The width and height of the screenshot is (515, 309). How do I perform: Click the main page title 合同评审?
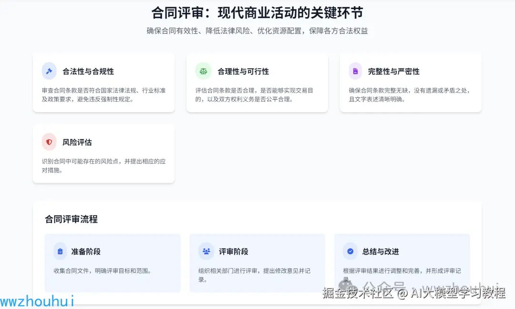257,12
